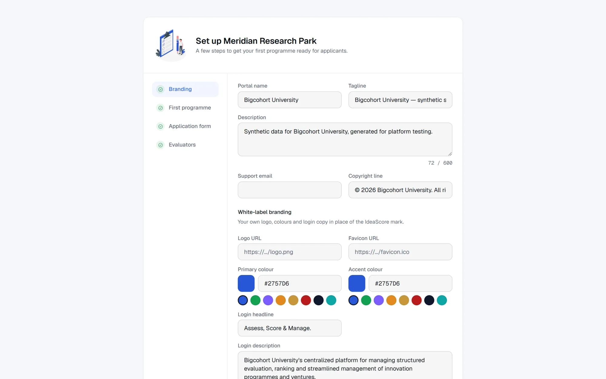Click inside the Login description textarea
The width and height of the screenshot is (606, 379).
point(345,365)
